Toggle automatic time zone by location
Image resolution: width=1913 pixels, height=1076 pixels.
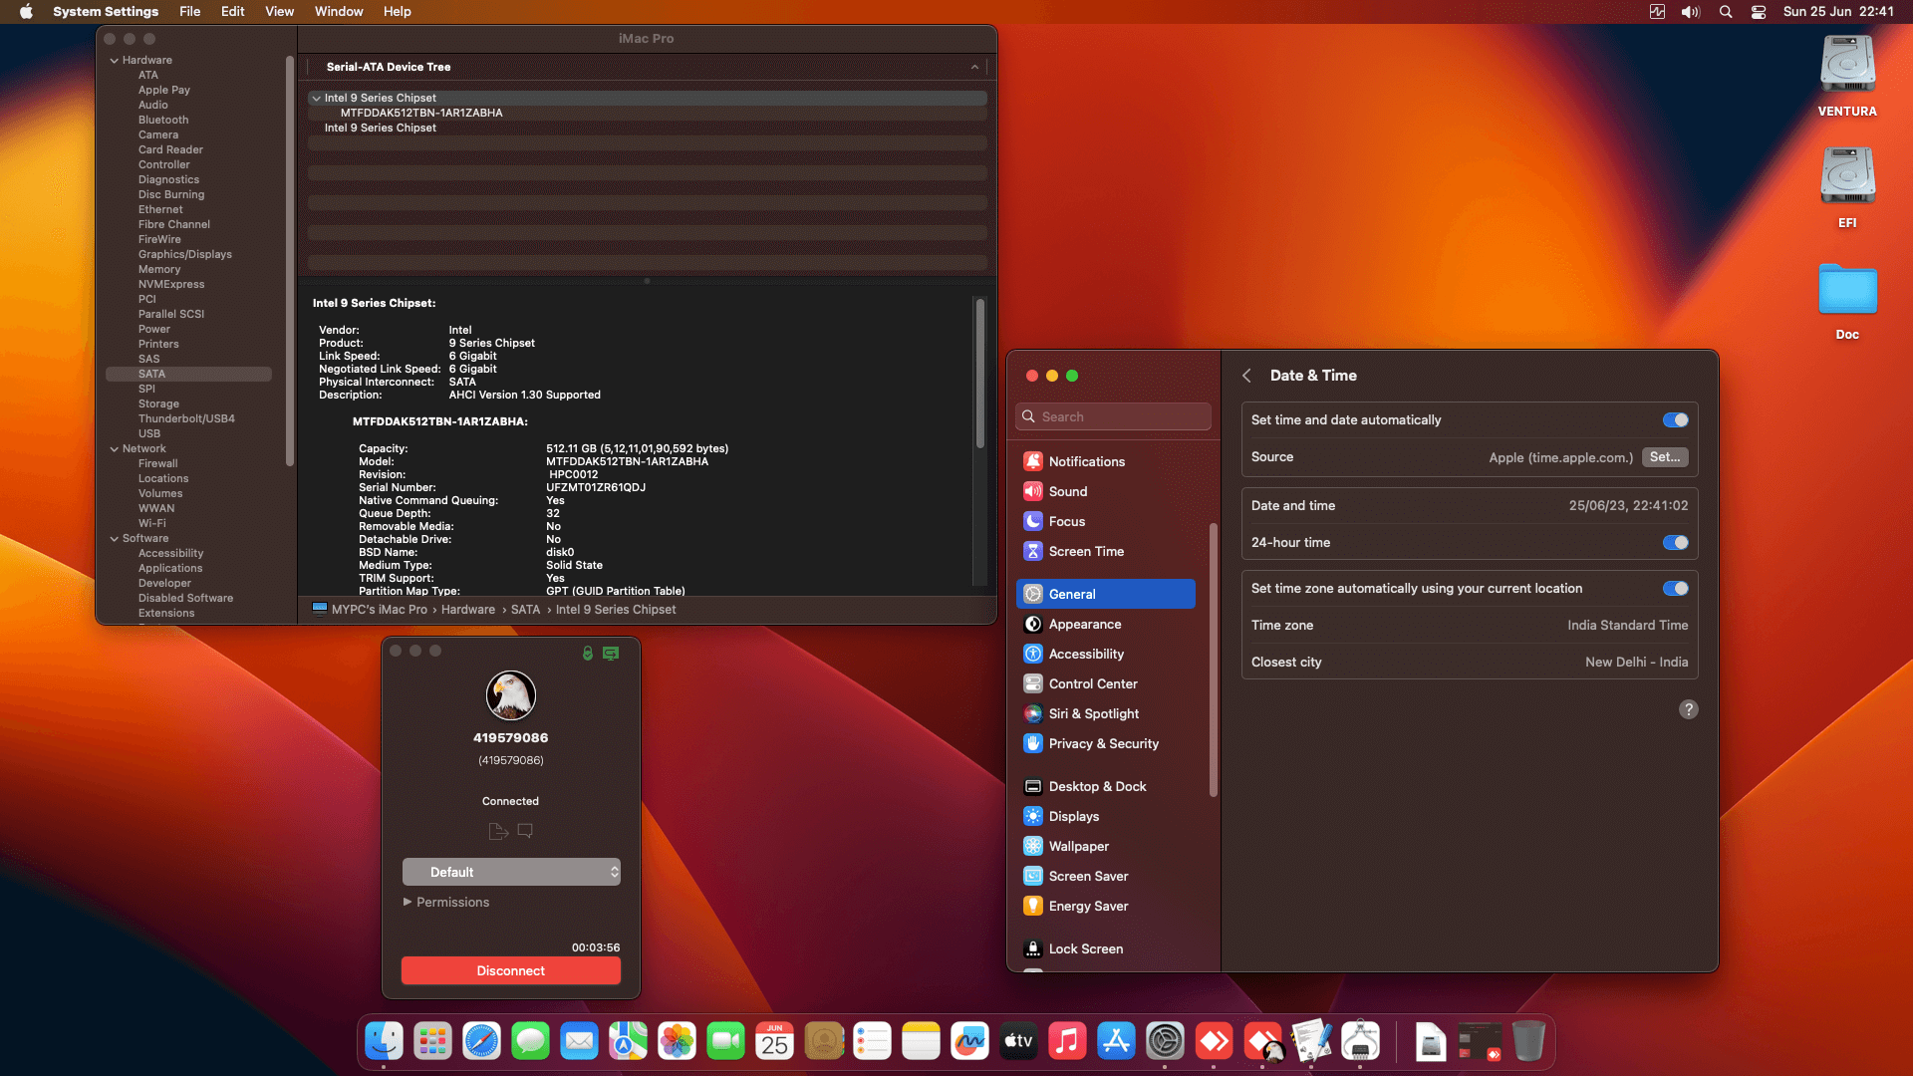1675,589
